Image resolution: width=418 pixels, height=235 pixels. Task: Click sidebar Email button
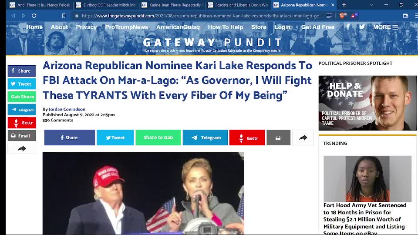coord(22,136)
